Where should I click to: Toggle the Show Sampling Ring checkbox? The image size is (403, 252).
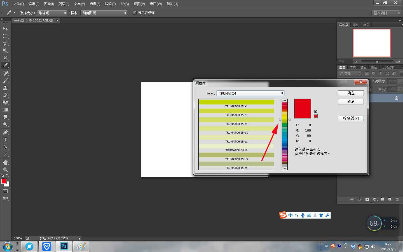[135, 13]
